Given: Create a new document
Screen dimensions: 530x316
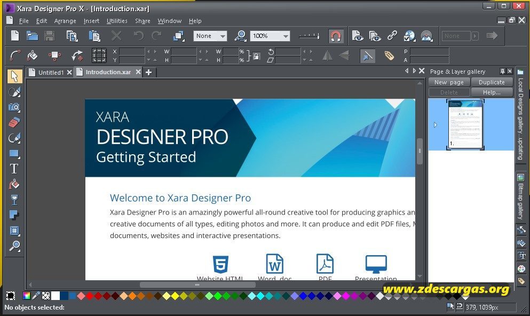Looking at the screenshot, I should [x=15, y=35].
